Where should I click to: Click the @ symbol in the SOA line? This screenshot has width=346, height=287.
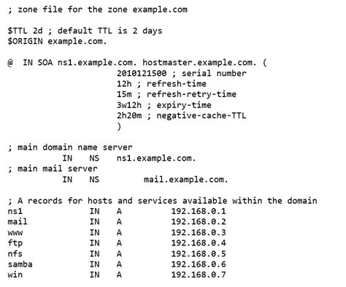[10, 63]
